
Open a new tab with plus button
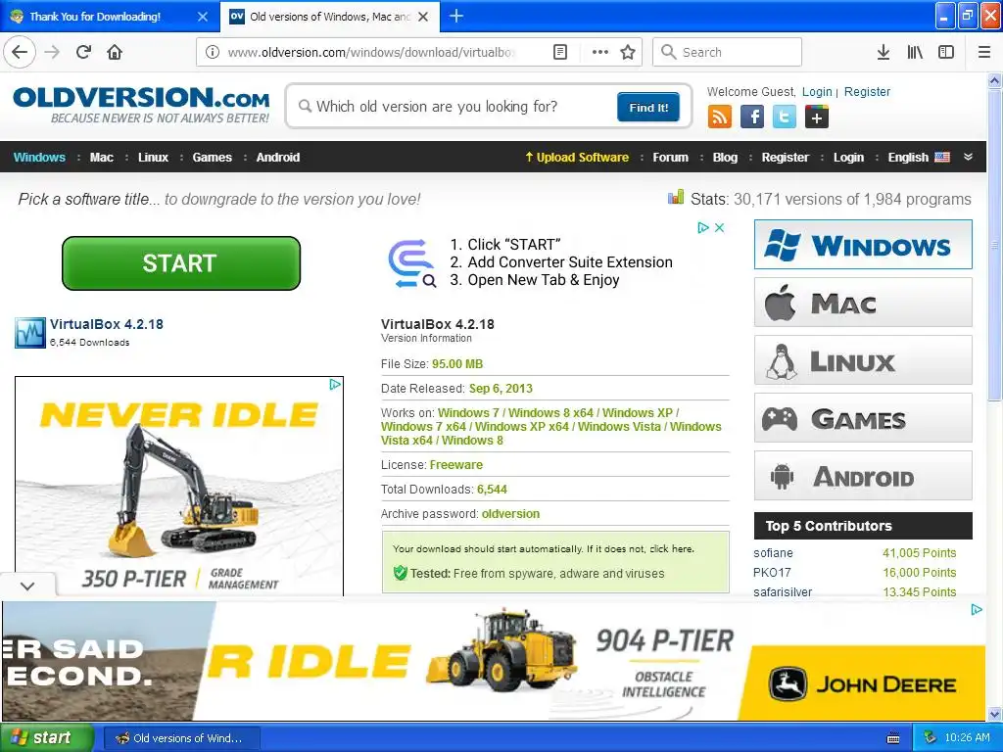click(x=456, y=16)
